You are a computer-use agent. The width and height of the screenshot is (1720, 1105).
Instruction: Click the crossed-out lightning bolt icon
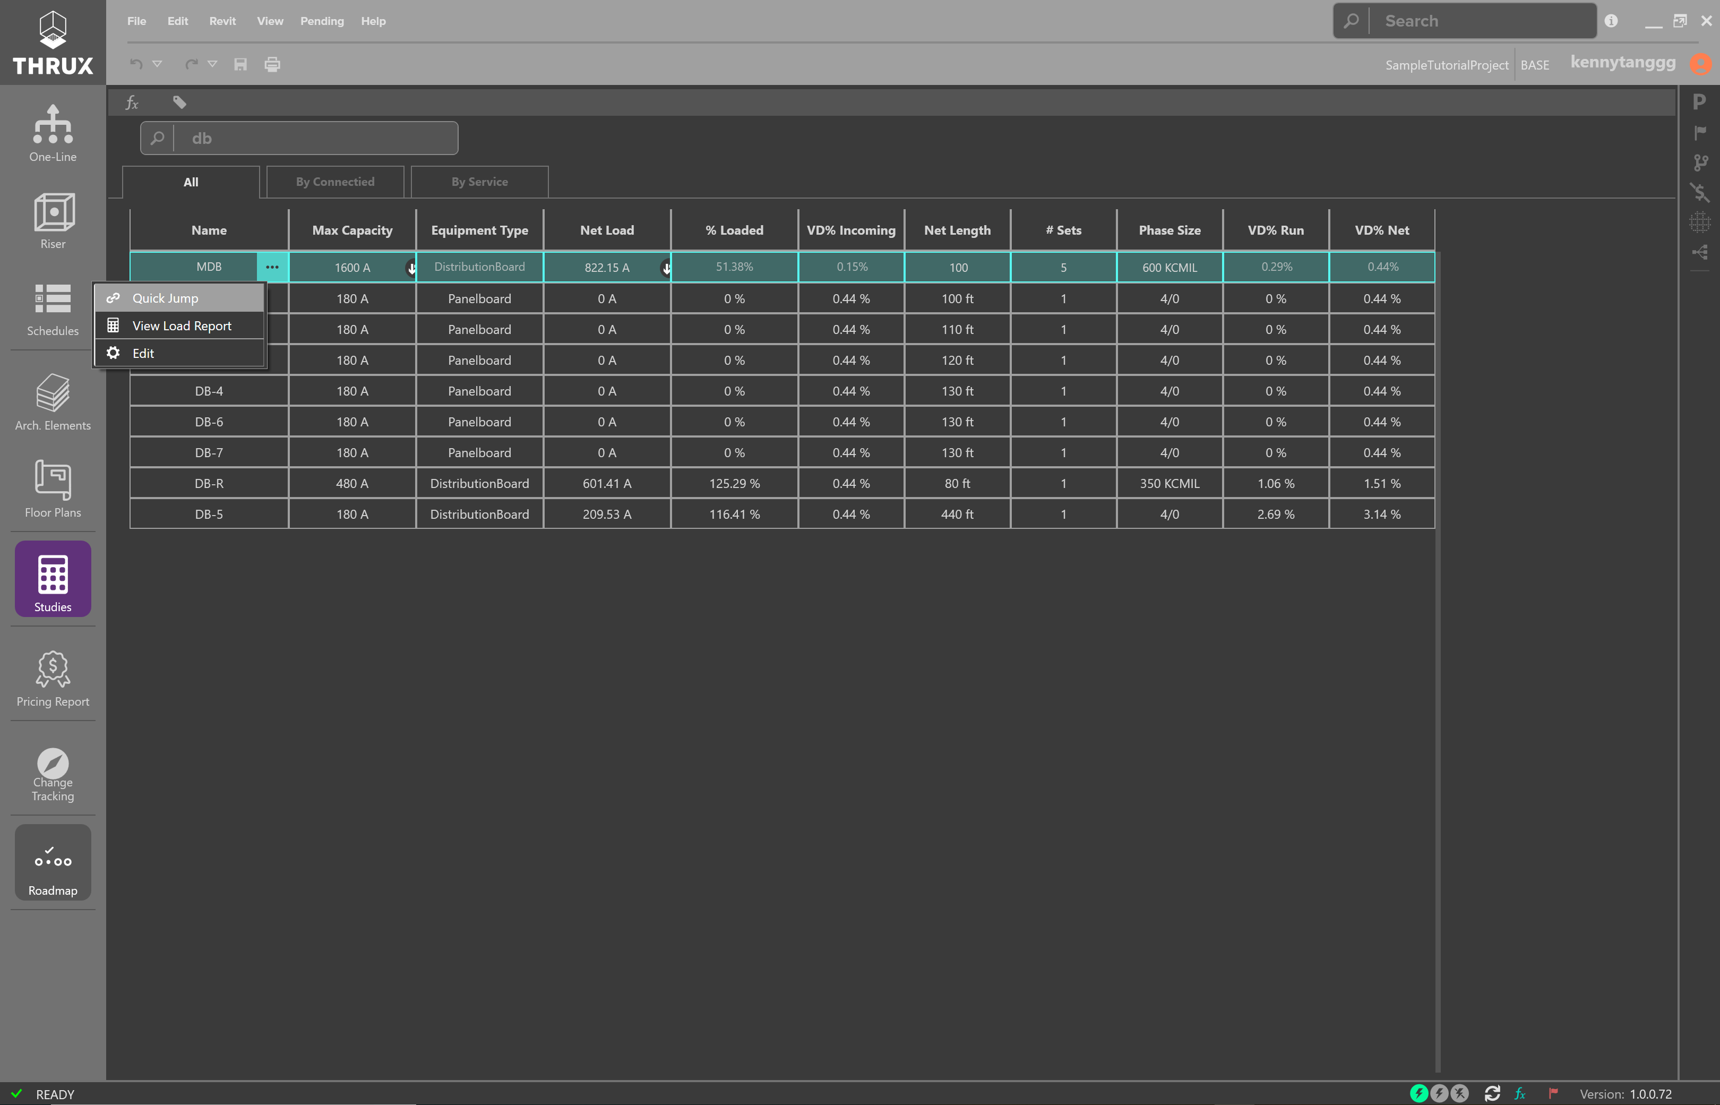coord(1460,1093)
